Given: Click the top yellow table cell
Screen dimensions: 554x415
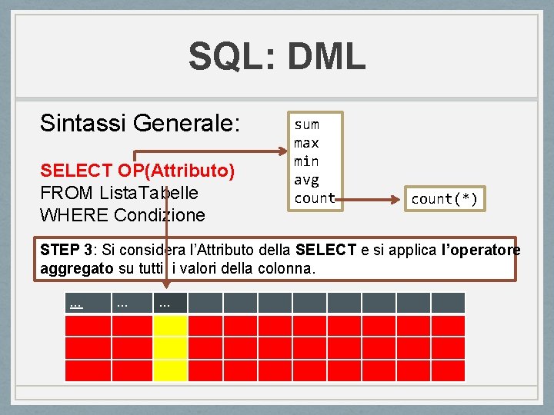Looking at the screenshot, I should point(170,326).
